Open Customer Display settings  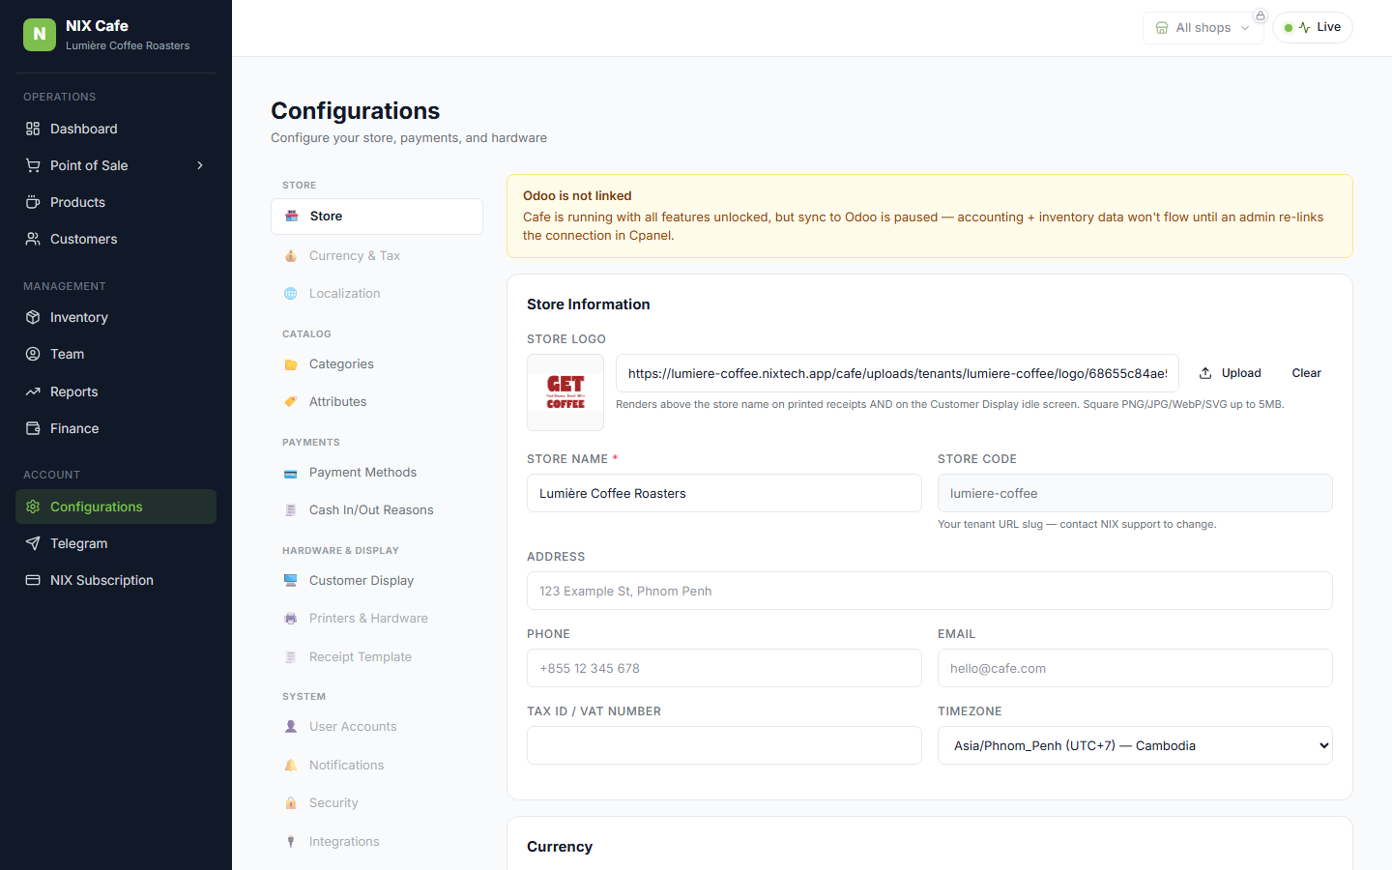coord(377,580)
